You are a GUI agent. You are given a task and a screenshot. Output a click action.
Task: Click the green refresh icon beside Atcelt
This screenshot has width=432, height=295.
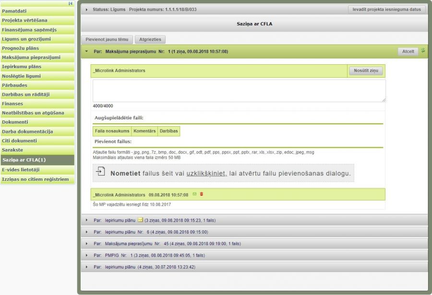(x=423, y=51)
